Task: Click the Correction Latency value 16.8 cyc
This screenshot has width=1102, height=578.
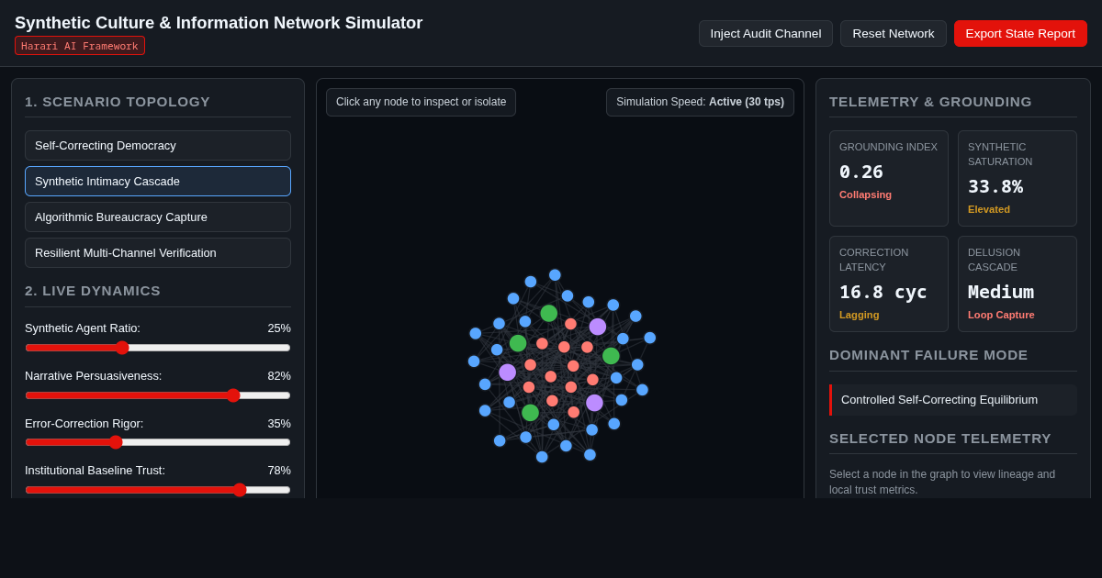Action: (883, 292)
